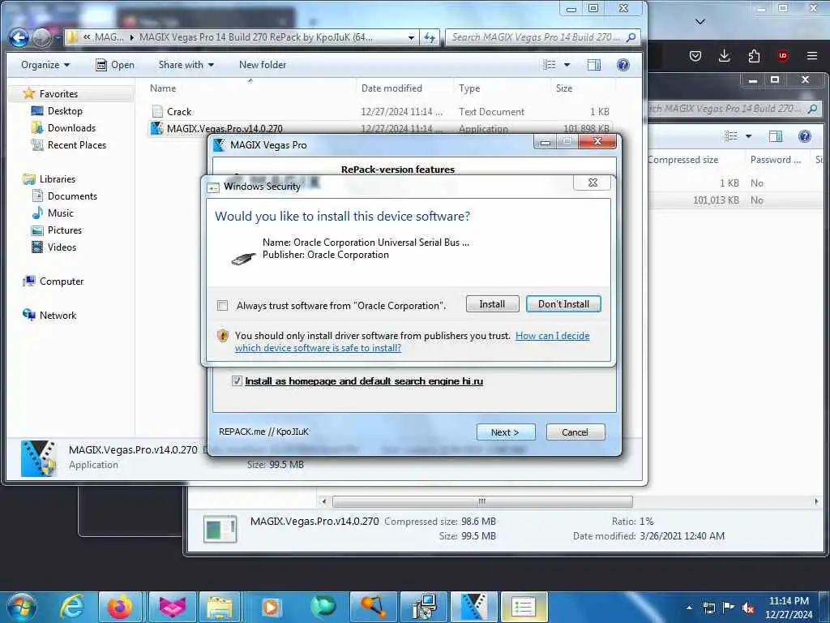830x623 pixels.
Task: Click the archive window scrollbar right arrow
Action: 815,501
